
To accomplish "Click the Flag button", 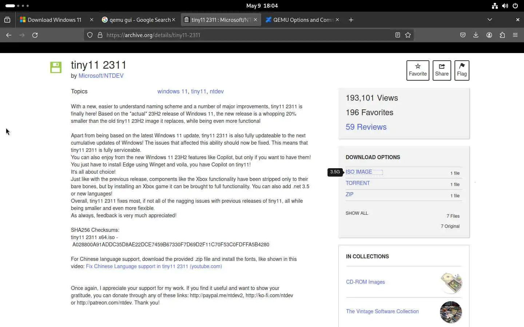I will [x=462, y=70].
